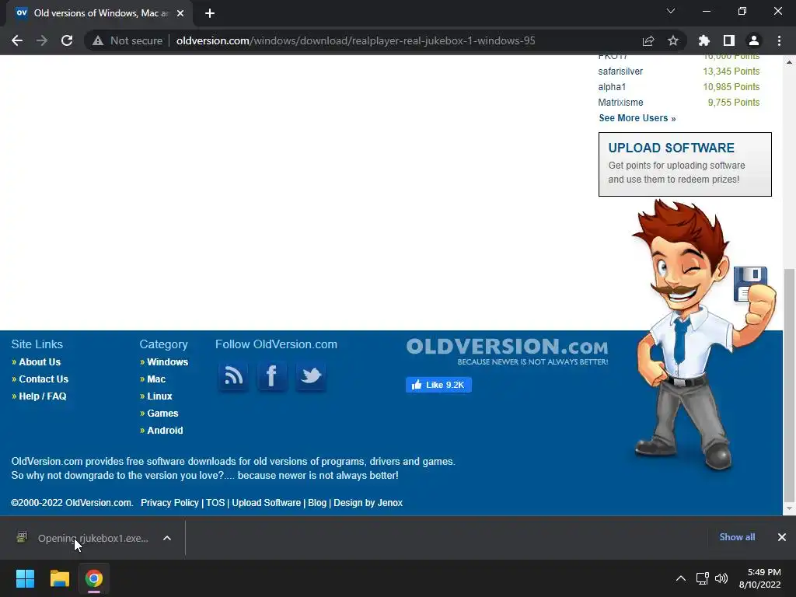The height and width of the screenshot is (597, 796).
Task: Click the scrollbar up arrow
Action: click(789, 62)
